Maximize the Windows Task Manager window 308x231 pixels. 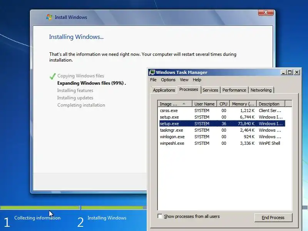click(290, 72)
